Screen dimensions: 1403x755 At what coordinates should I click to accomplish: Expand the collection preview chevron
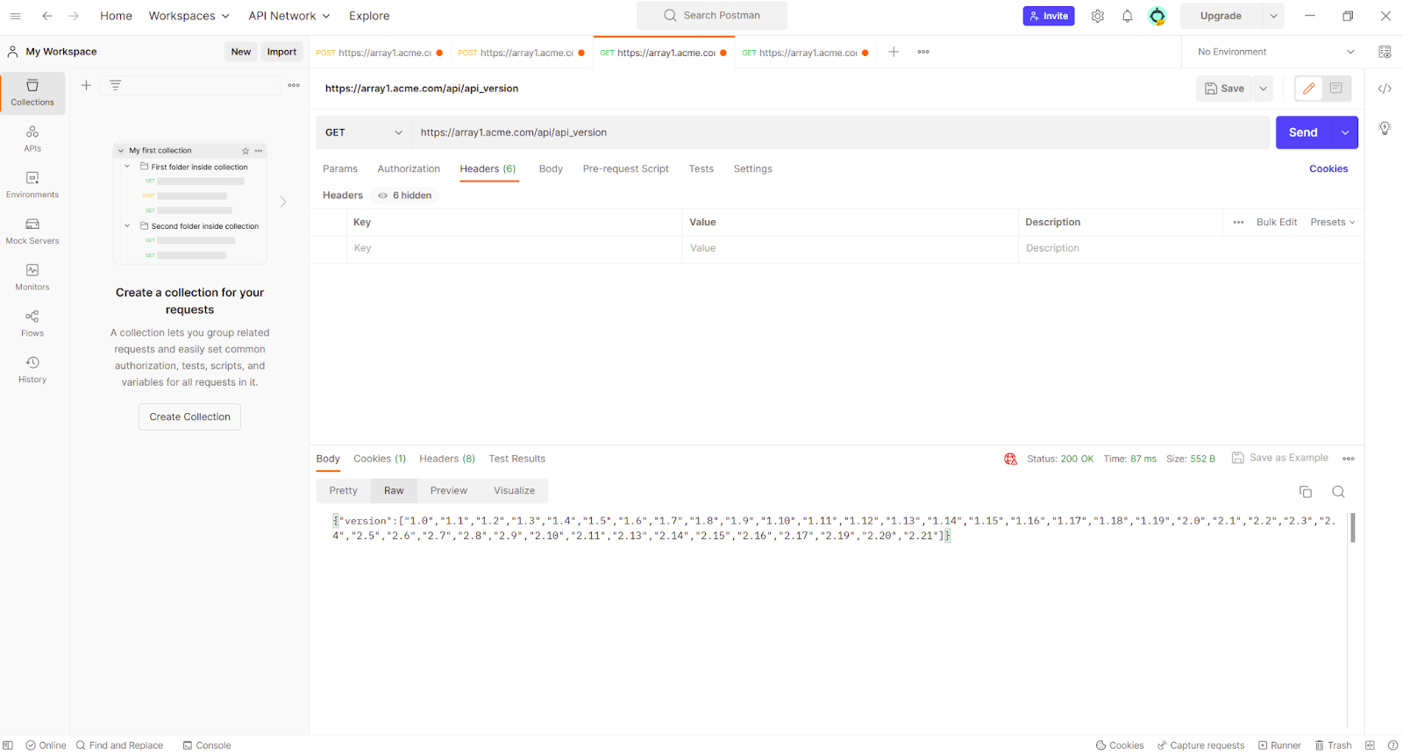283,203
